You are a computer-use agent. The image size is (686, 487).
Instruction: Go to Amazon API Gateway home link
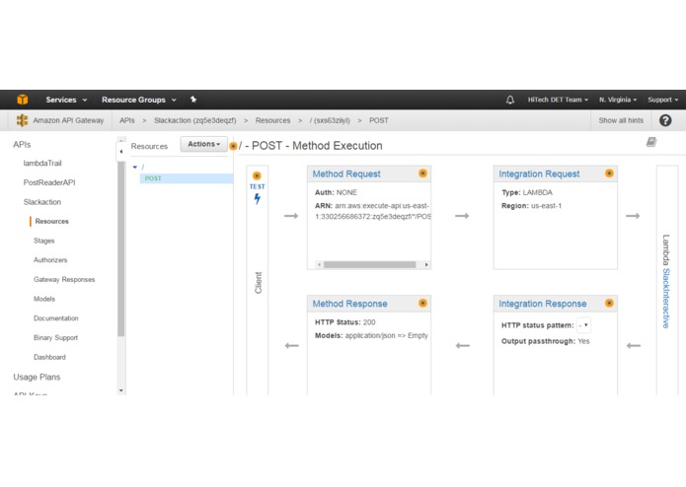click(68, 120)
